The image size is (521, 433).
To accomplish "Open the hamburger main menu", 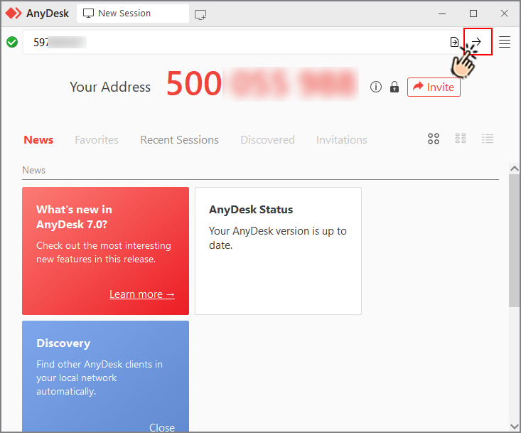I will (x=505, y=42).
